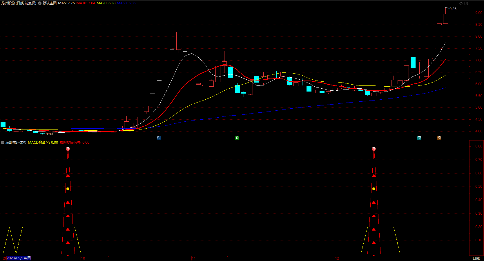
Task: Open the dropdown arrow beside 底部雷达体验
Action: (3, 143)
